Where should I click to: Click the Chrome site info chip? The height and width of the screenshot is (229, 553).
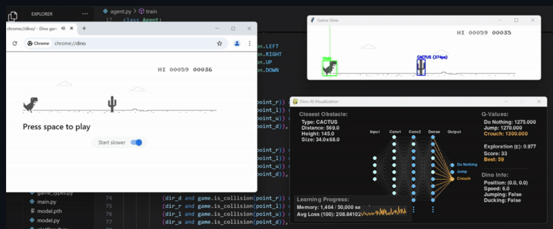point(39,43)
